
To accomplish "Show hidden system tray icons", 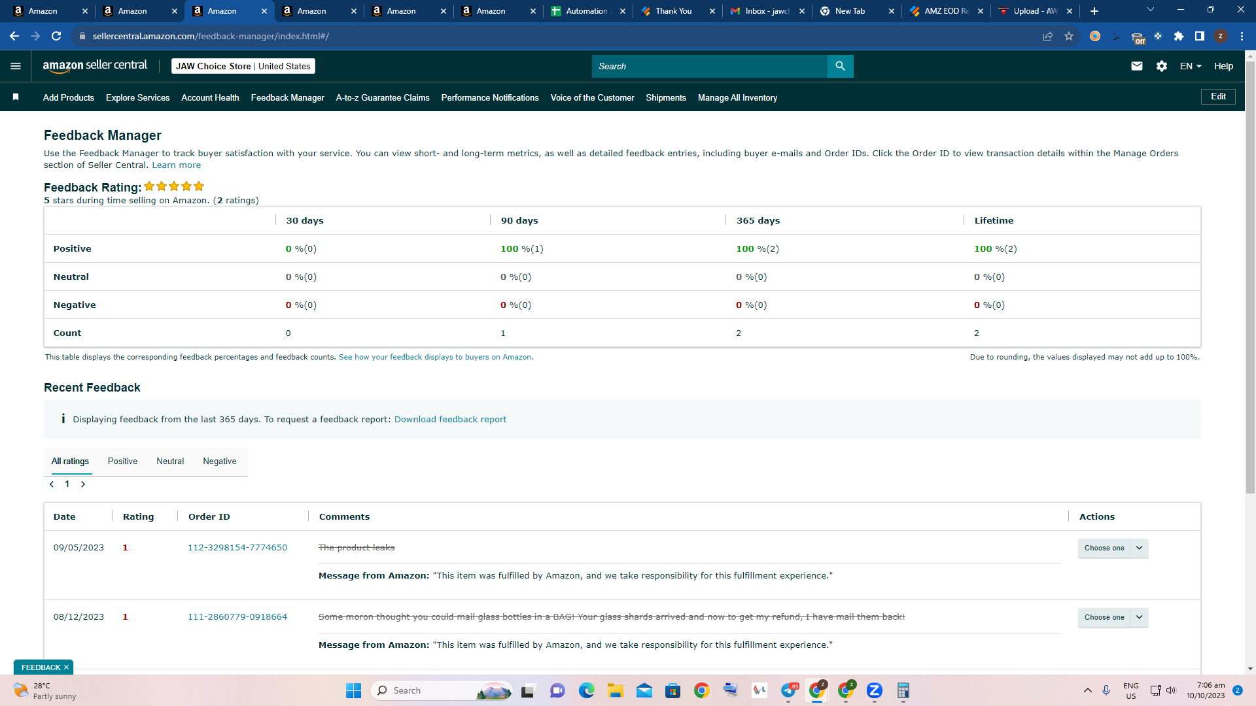I will point(1088,690).
